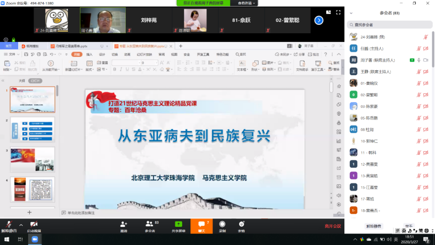Open the 动画 ribbon tab
Image resolution: width=435 pixels, height=245 pixels.
tap(127, 54)
